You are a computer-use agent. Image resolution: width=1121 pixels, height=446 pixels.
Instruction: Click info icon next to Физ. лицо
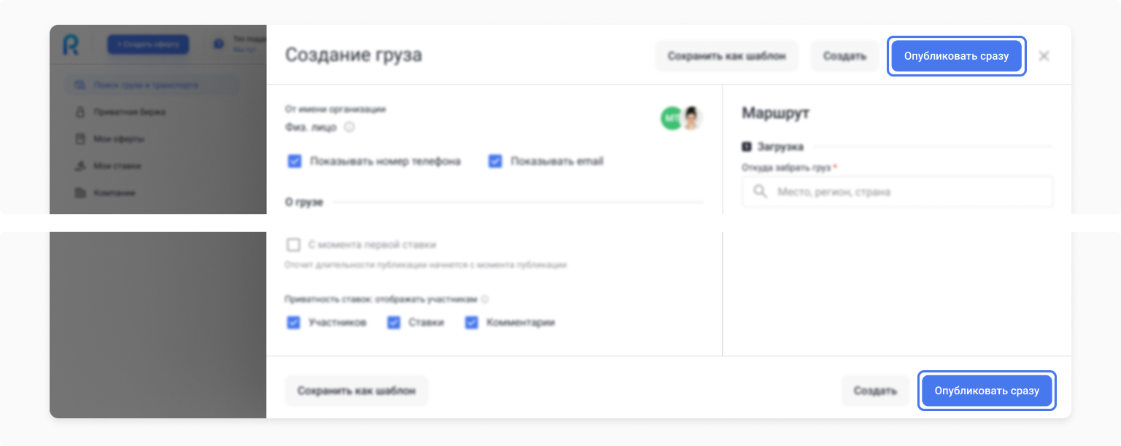350,128
